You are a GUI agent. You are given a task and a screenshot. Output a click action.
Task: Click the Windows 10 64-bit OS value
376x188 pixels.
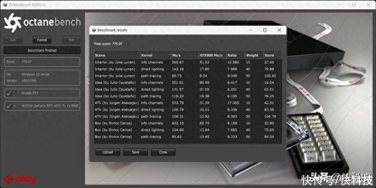pyautogui.click(x=36, y=75)
